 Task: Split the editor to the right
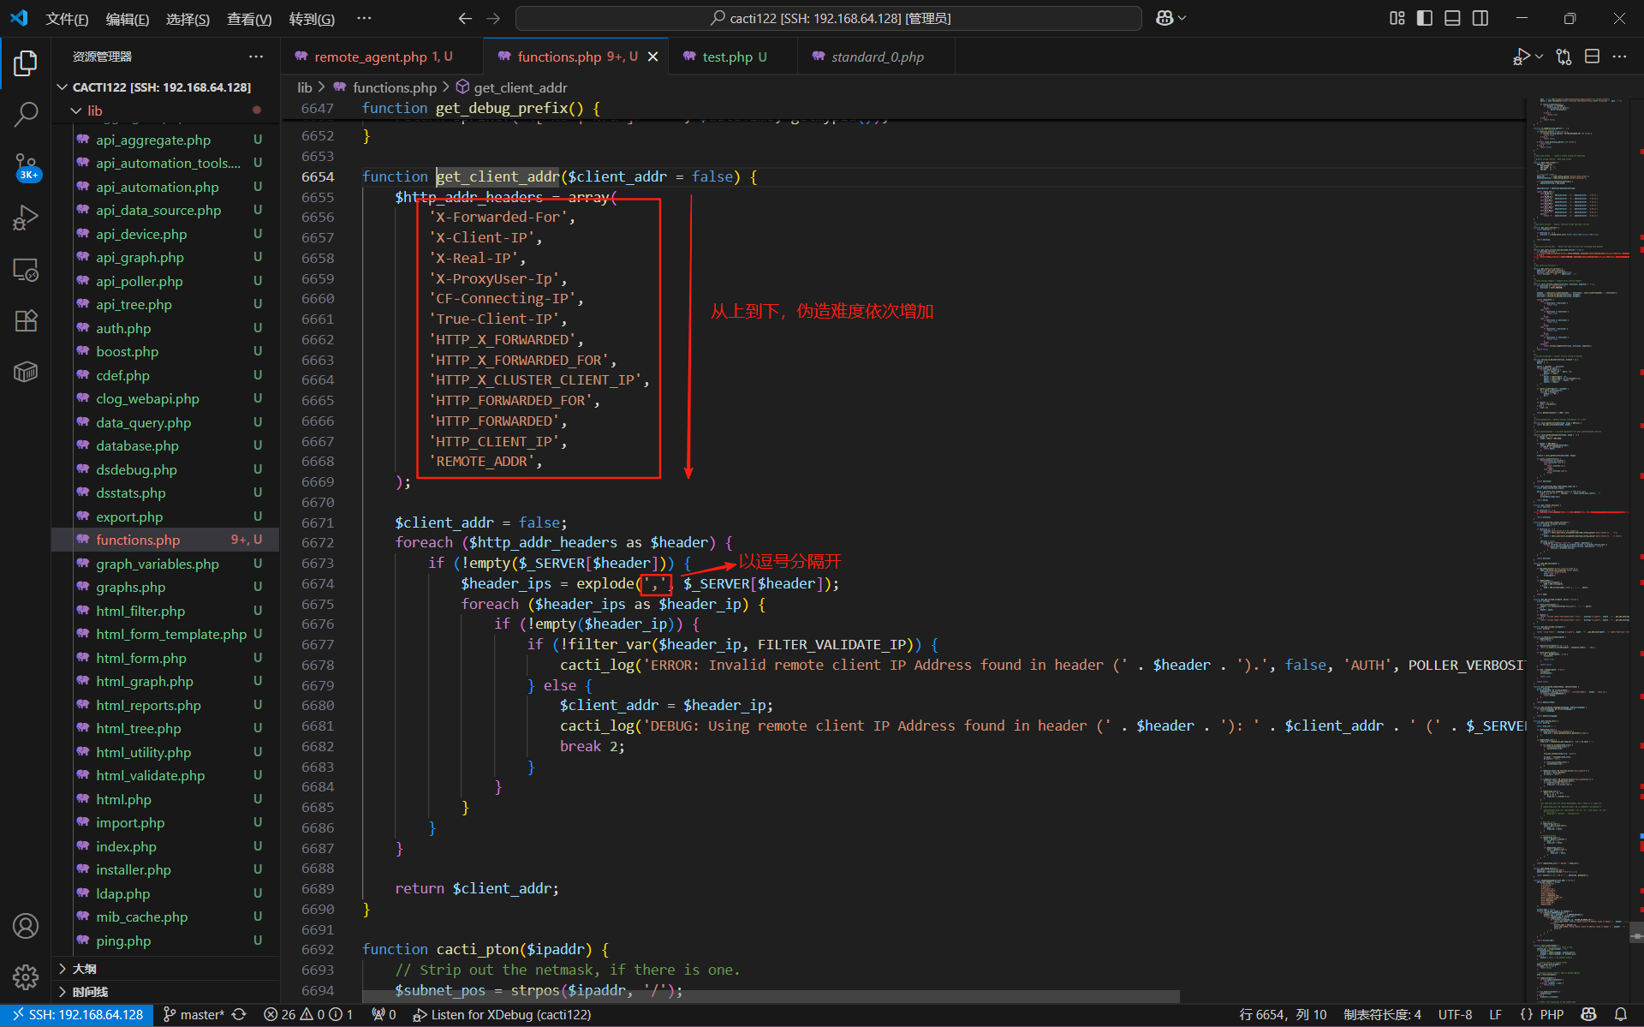tap(1593, 57)
